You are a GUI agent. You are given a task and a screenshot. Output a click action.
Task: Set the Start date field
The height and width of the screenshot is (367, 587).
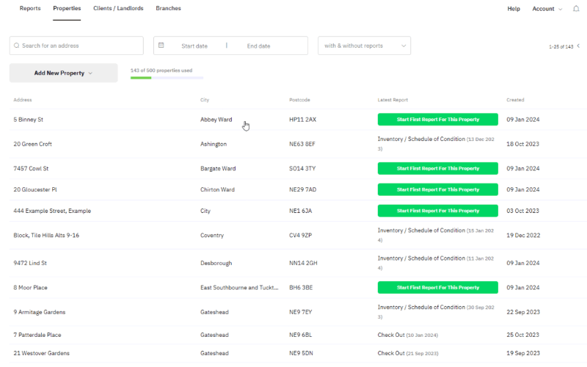point(194,46)
